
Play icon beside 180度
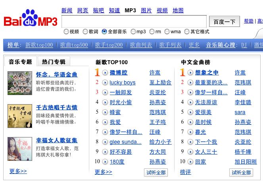(105, 162)
